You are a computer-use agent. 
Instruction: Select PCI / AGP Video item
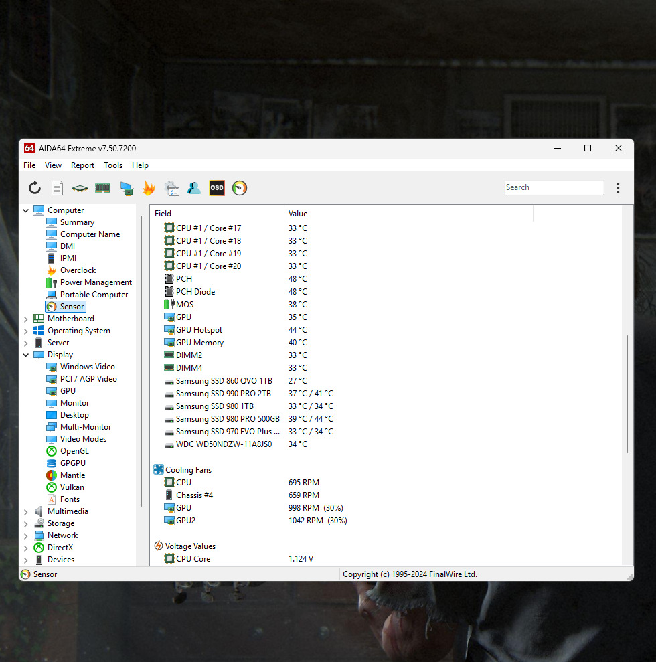(88, 379)
